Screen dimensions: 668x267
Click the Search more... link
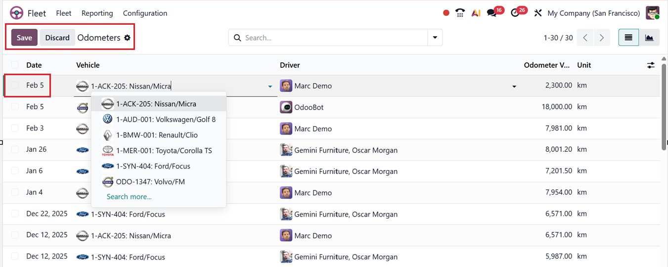129,197
